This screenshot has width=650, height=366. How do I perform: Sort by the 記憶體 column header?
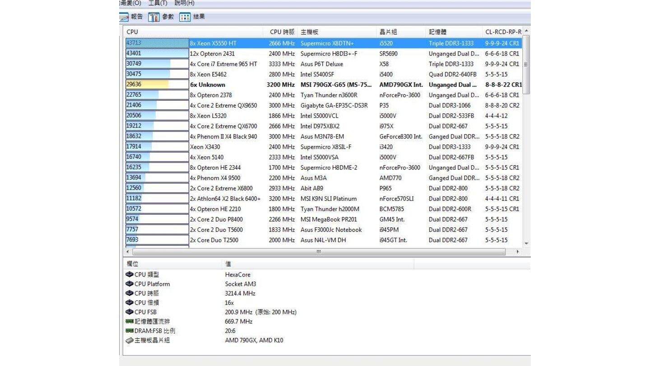pos(455,32)
